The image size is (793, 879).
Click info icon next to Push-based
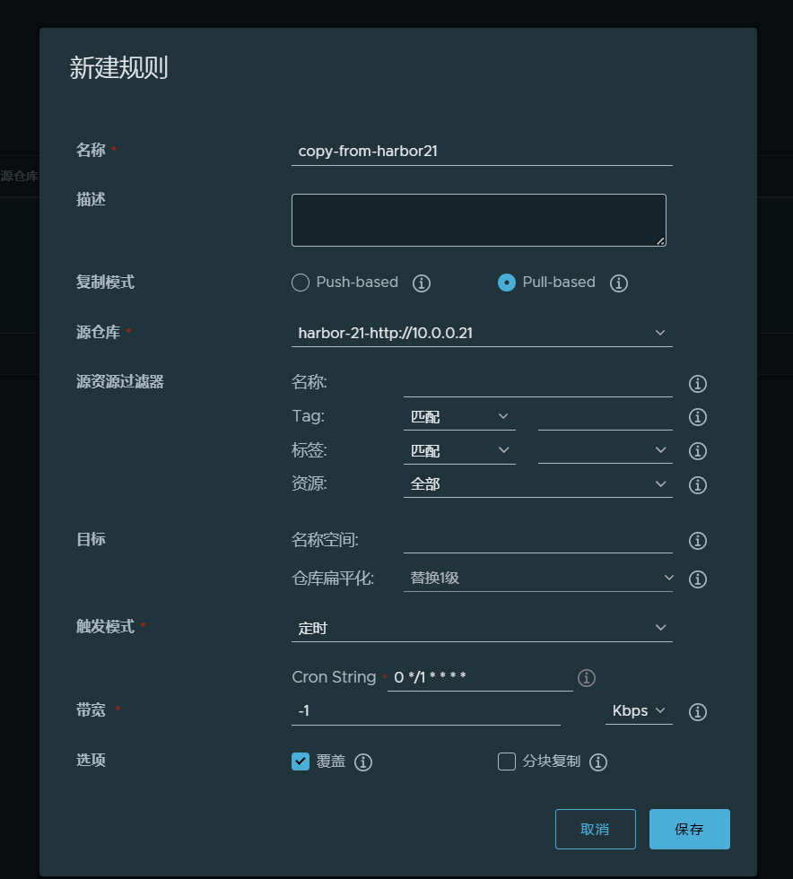[x=422, y=283]
